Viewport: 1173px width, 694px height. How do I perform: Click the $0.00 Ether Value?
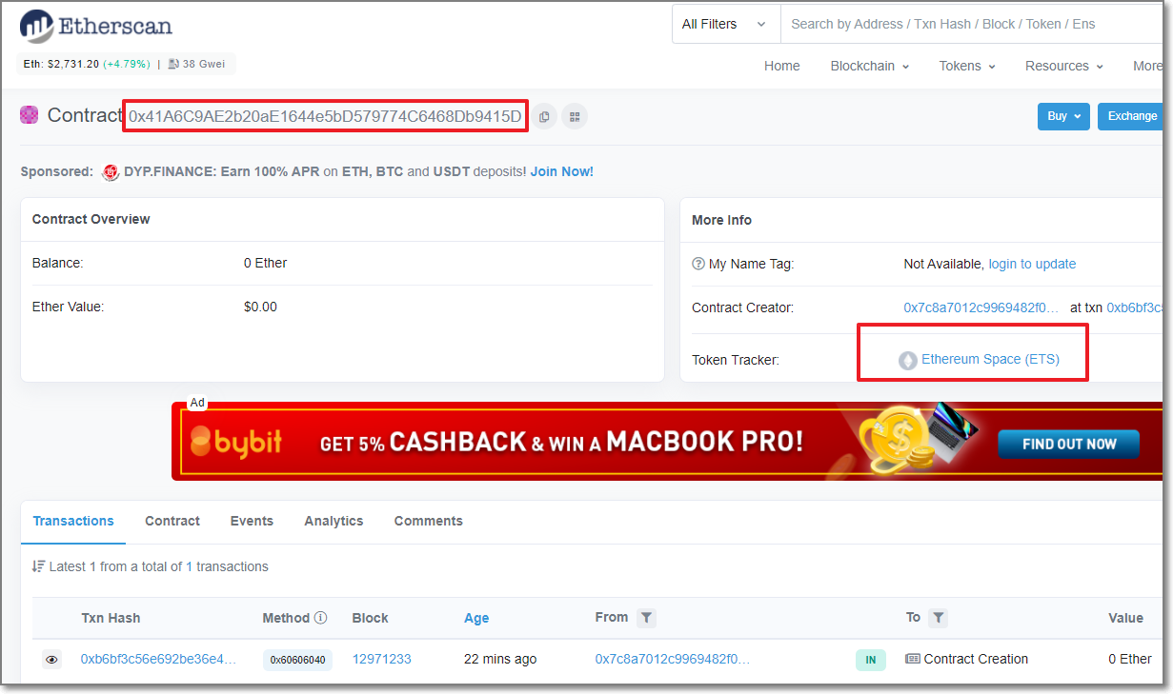[260, 307]
